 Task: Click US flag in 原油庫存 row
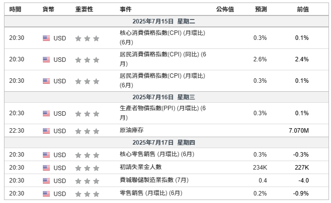pyautogui.click(x=46, y=131)
